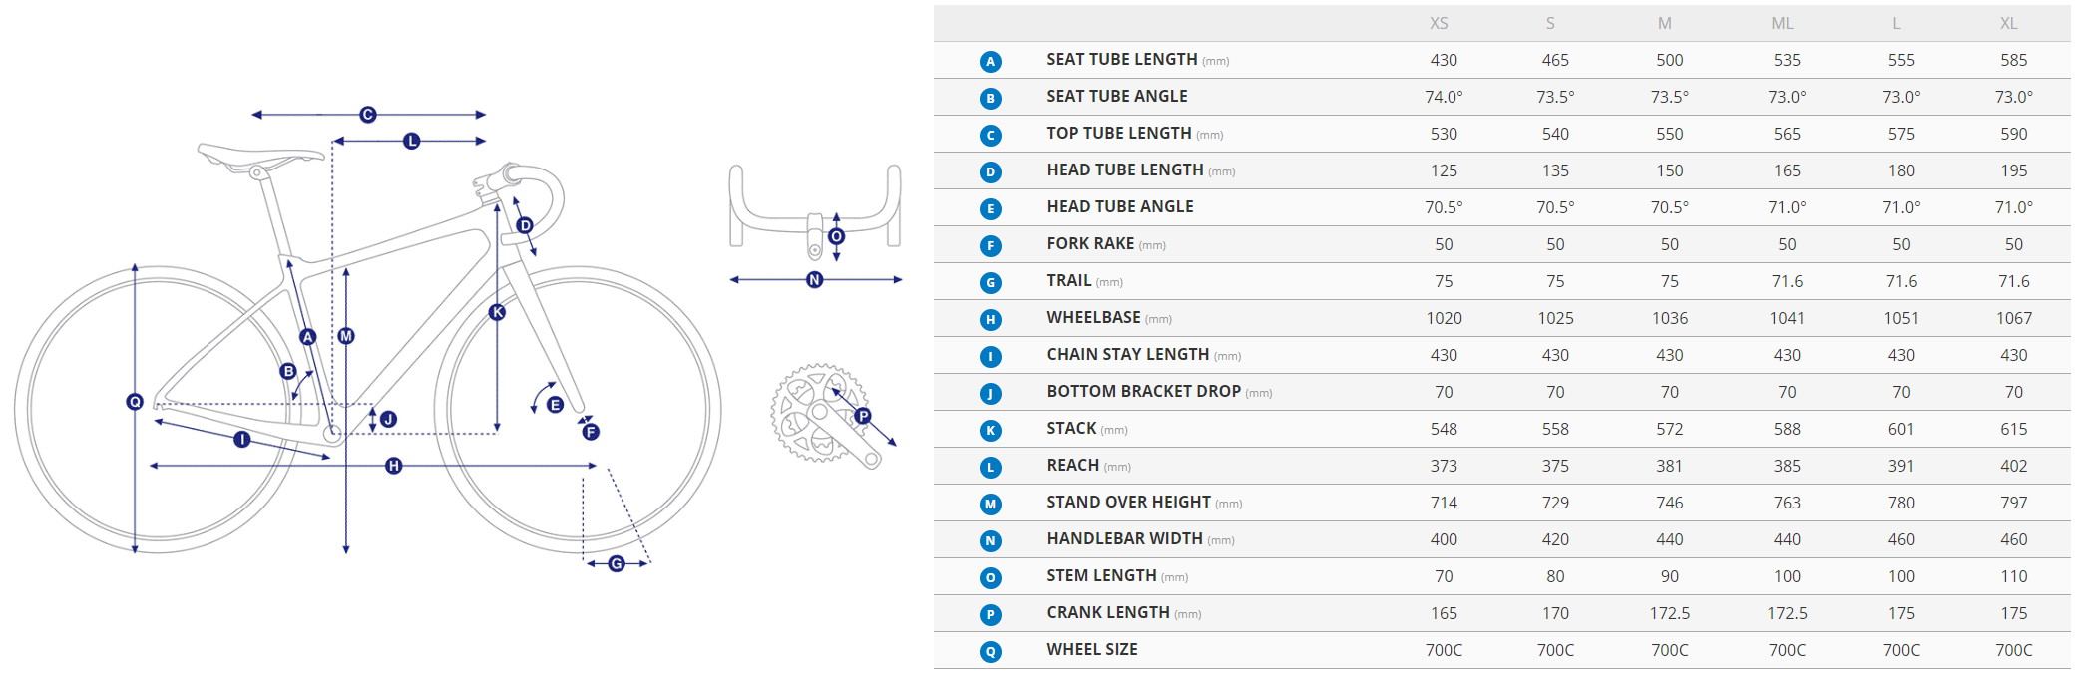The width and height of the screenshot is (2077, 677).
Task: Click the Handlebar Width row label
Action: (1124, 539)
